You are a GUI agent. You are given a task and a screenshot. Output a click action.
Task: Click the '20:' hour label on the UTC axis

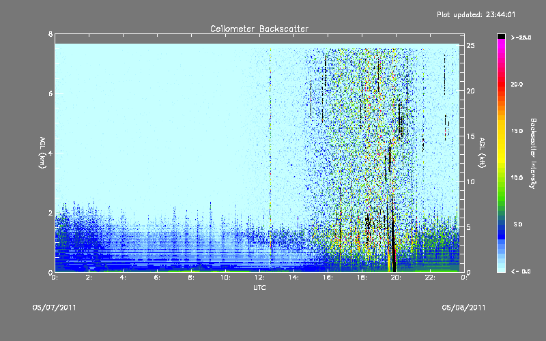[396, 278]
